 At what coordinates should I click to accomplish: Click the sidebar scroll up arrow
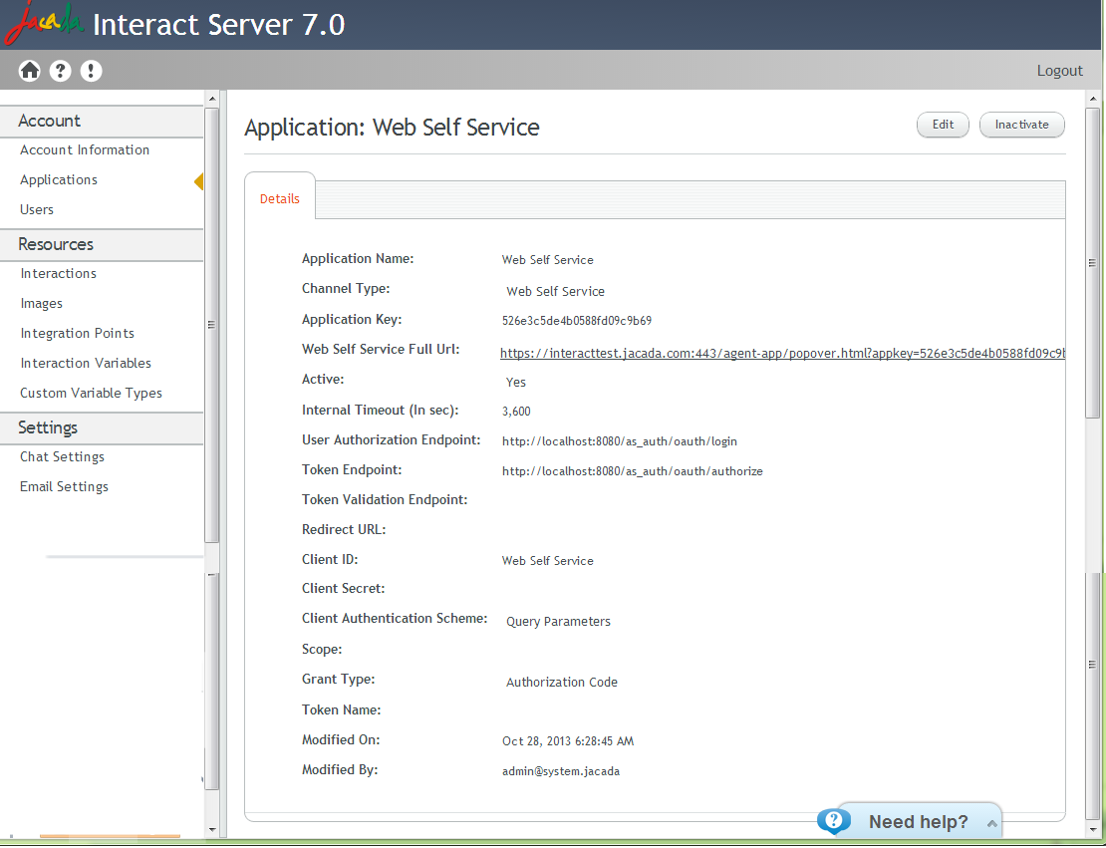[212, 98]
